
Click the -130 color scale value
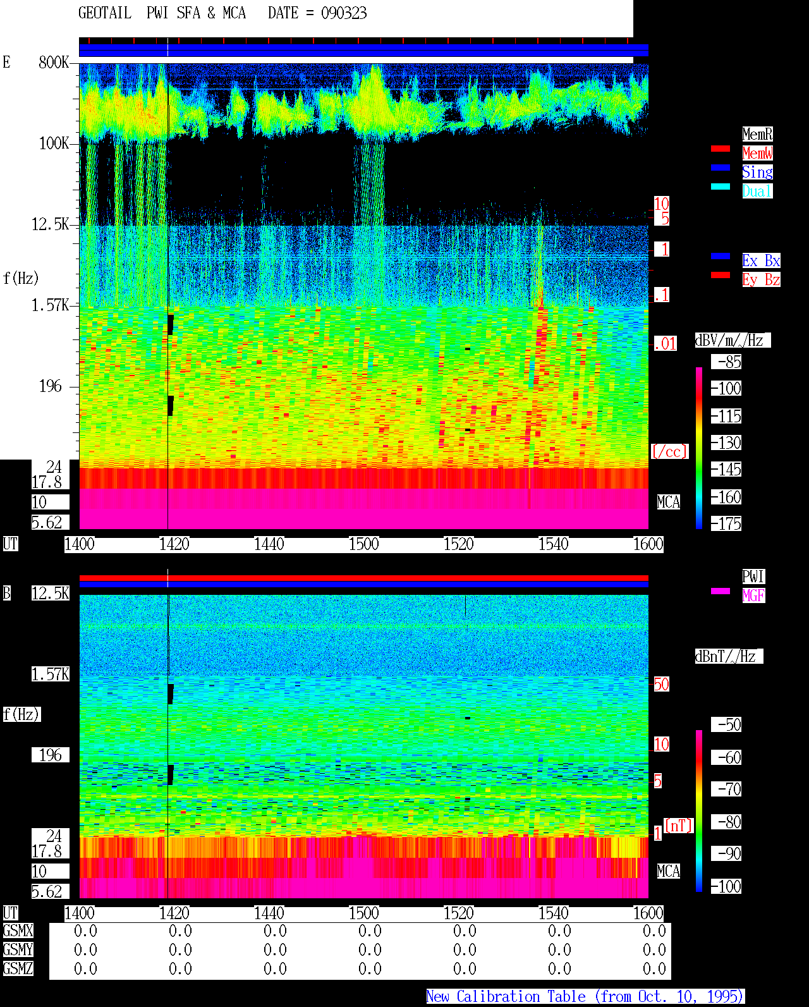(x=727, y=442)
